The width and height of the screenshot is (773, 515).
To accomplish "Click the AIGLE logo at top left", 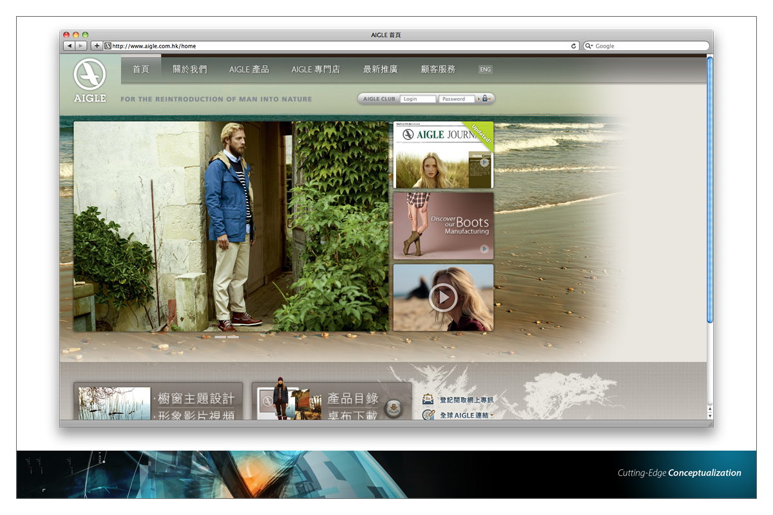I will (x=90, y=80).
